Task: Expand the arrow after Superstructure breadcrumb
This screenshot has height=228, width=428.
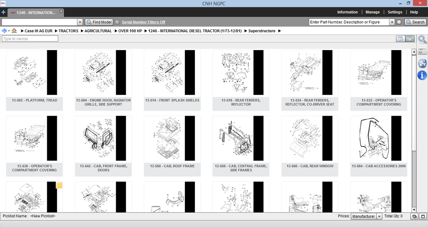Action: point(280,31)
